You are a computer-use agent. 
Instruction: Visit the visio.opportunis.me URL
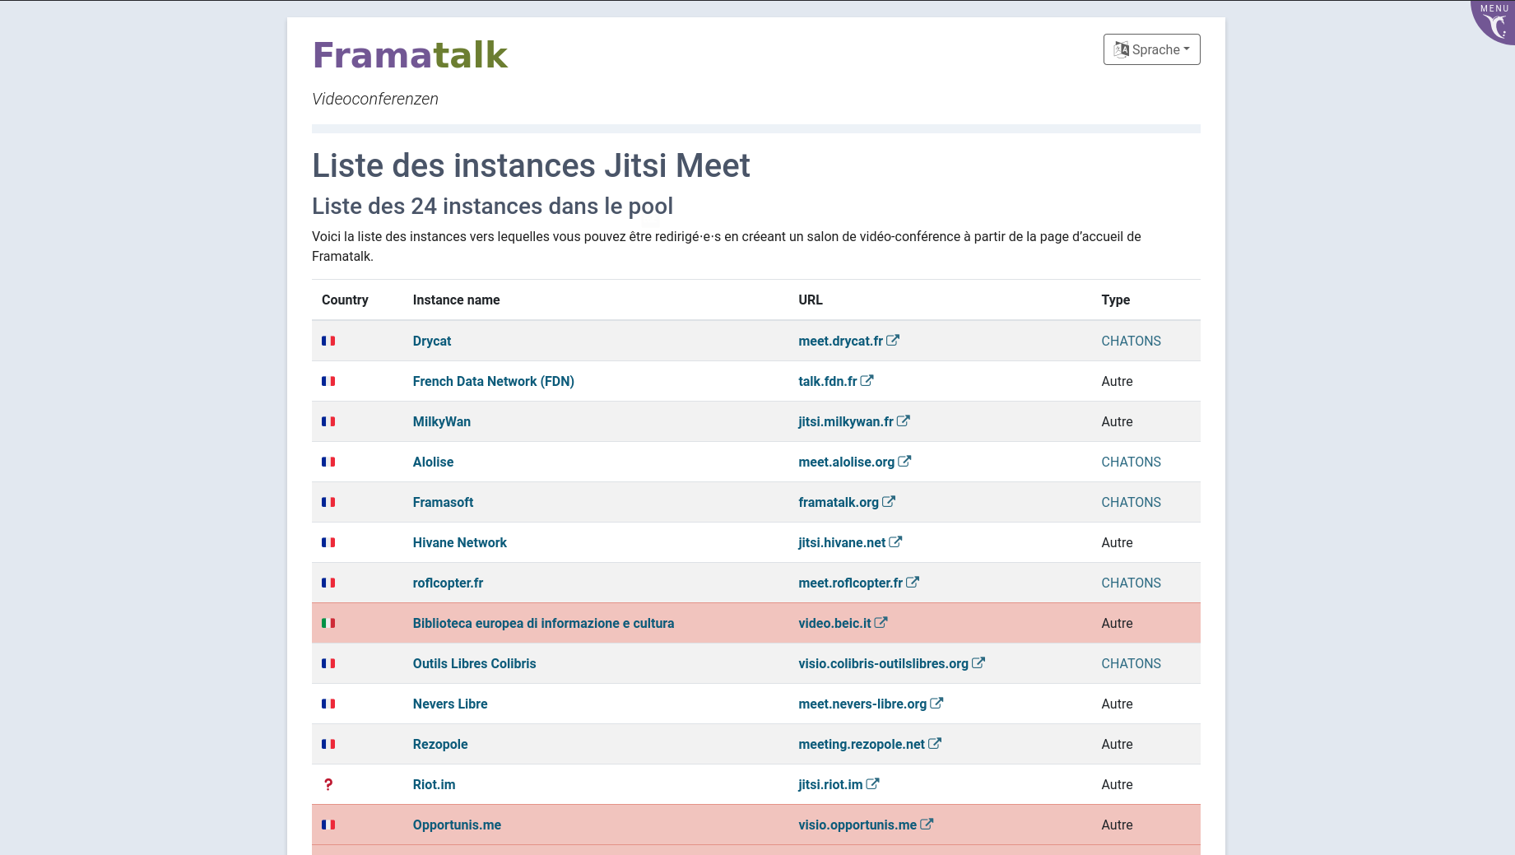(857, 825)
